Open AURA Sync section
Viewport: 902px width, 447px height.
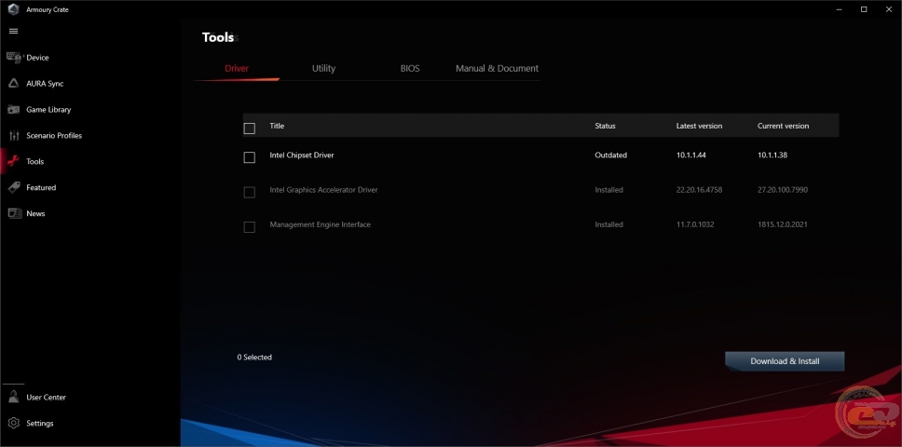(45, 83)
